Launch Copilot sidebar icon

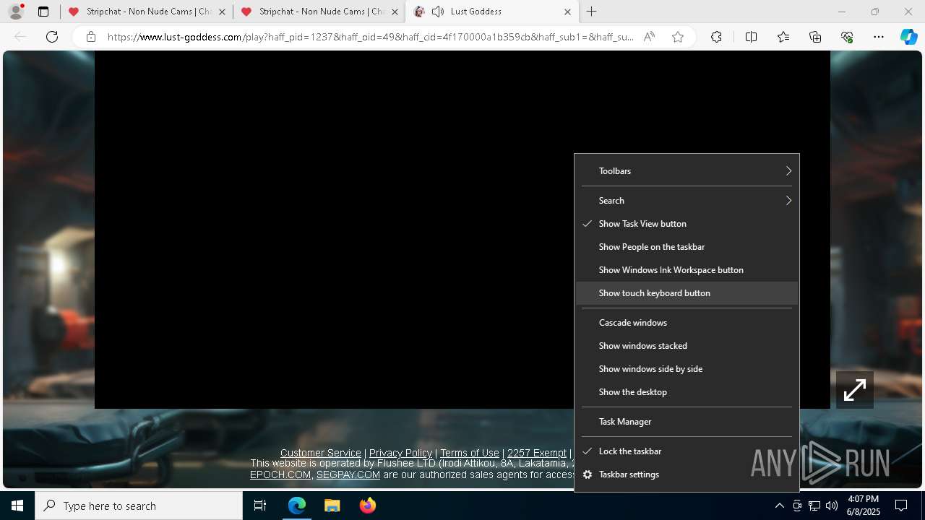[x=908, y=37]
